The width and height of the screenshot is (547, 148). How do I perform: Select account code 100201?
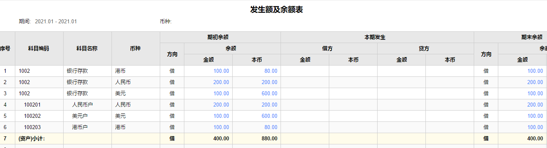[32, 105]
